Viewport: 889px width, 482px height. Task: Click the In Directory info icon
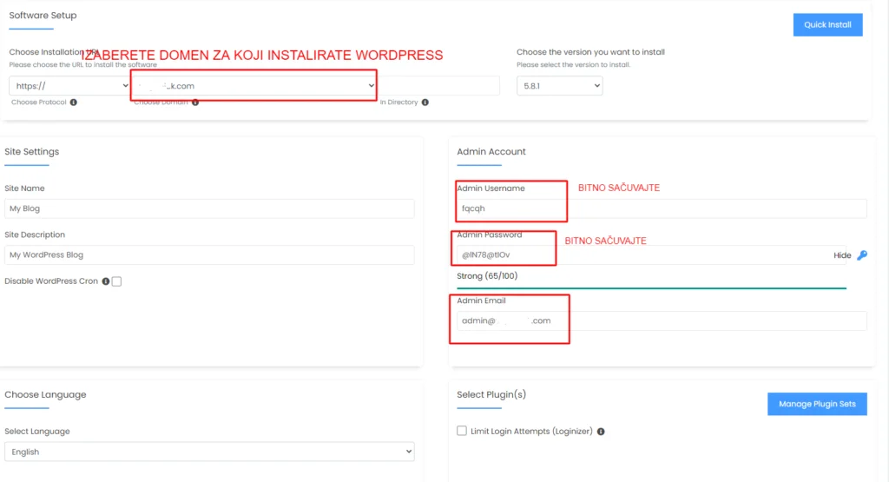(x=425, y=102)
